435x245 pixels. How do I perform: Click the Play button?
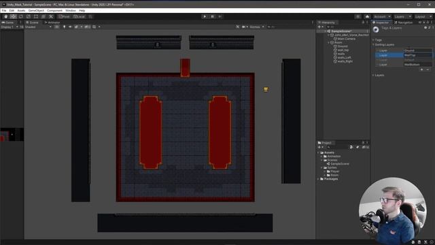point(205,16)
